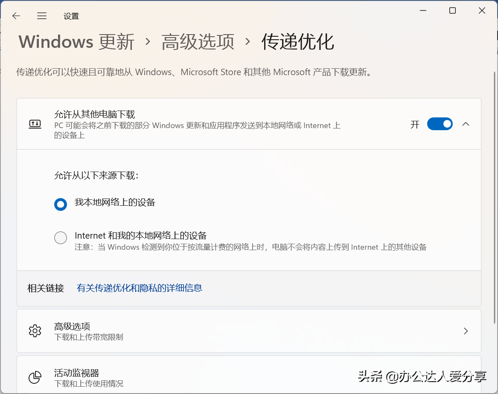Click the 允许从以下来源下载 label

(x=96, y=175)
